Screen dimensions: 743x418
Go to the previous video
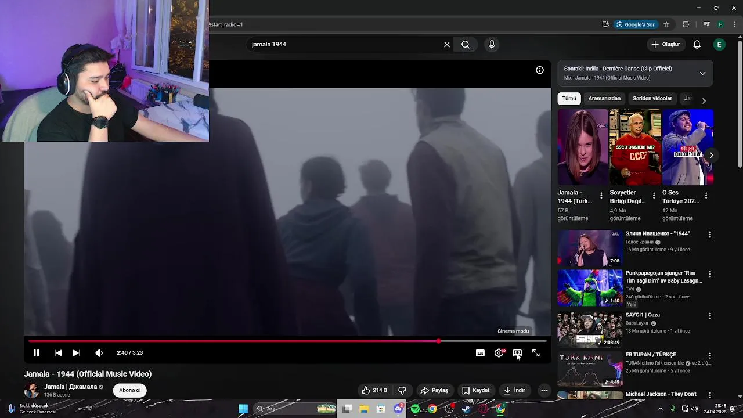pyautogui.click(x=58, y=353)
